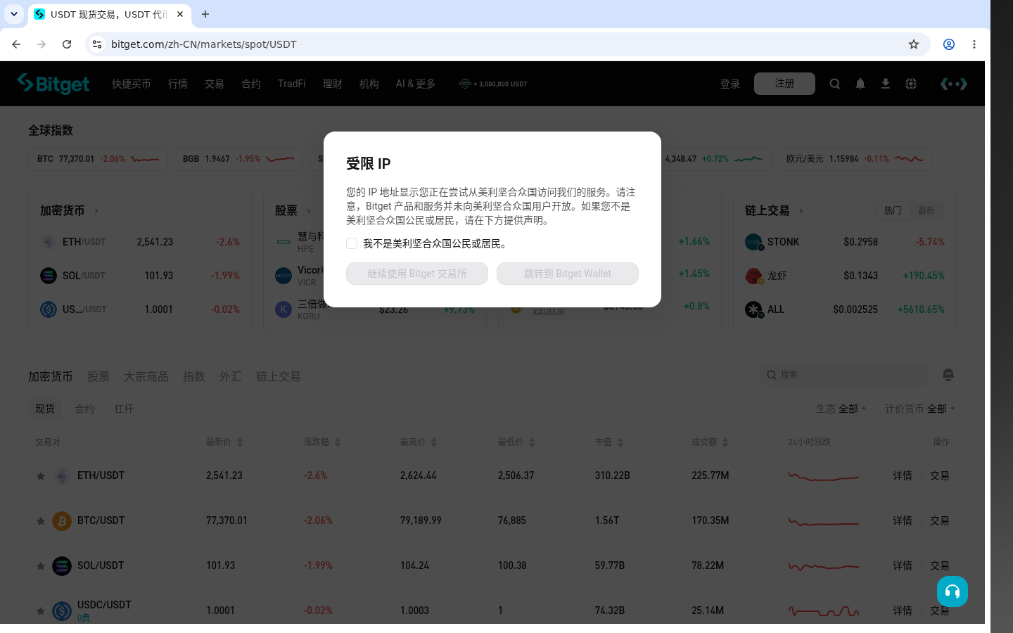This screenshot has width=1013, height=633.
Task: Switch to the 股票 market tab
Action: pos(98,376)
